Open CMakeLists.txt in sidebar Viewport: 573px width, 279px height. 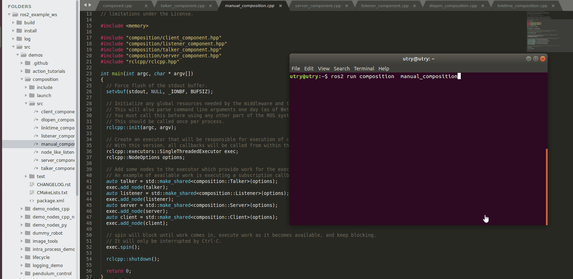[52, 192]
